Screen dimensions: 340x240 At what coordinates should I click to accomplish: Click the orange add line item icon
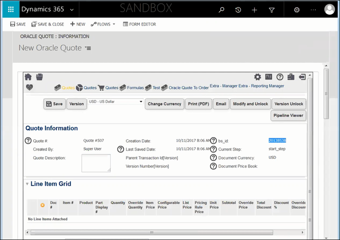(x=42, y=205)
